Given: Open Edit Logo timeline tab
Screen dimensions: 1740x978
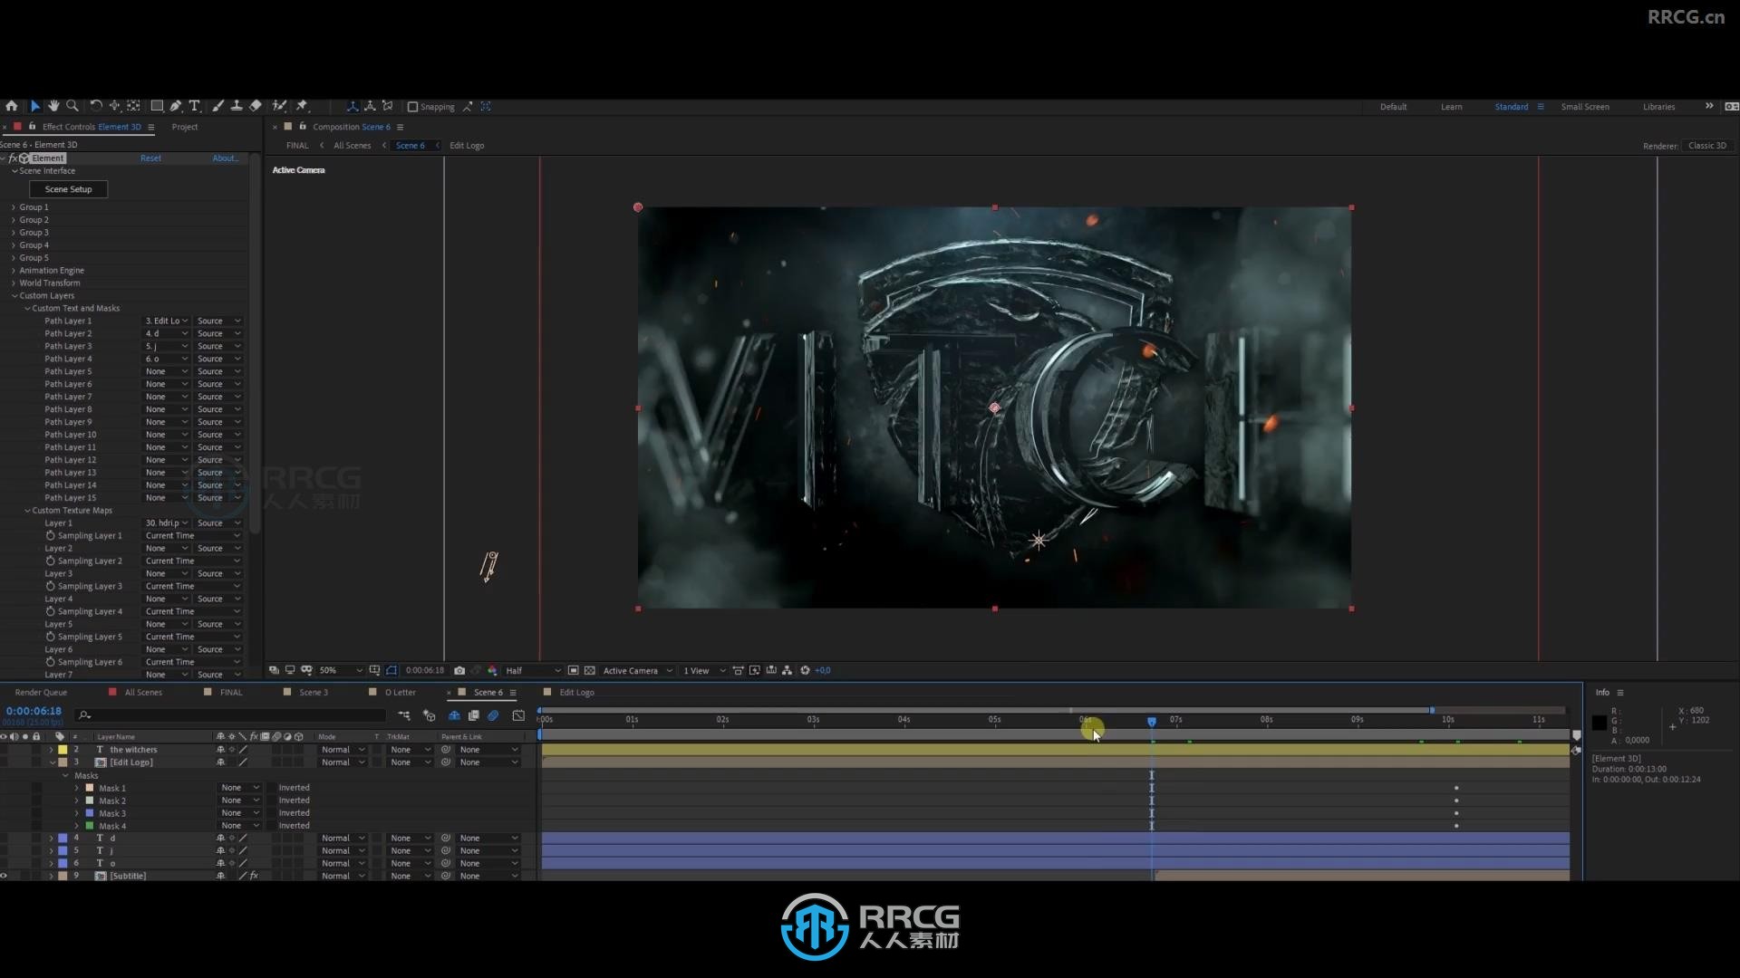Looking at the screenshot, I should 576,692.
